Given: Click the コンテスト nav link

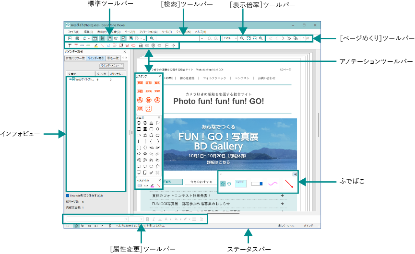Looking at the screenshot, I should pyautogui.click(x=242, y=78).
